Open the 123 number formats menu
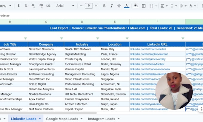The height and width of the screenshot is (122, 203). [x=48, y=6]
